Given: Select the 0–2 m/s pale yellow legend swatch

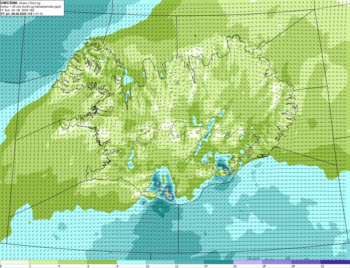Looking at the screenshot, I should [x=14, y=262].
